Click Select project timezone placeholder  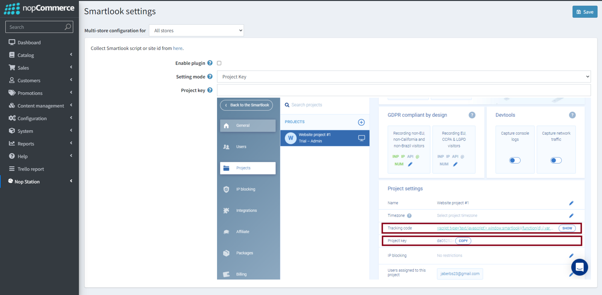457,216
